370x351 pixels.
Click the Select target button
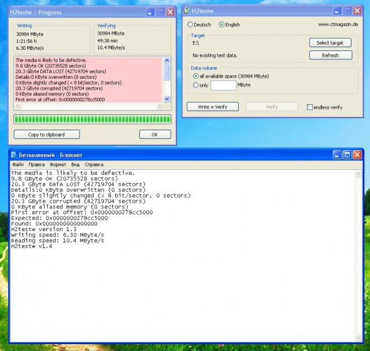[330, 43]
